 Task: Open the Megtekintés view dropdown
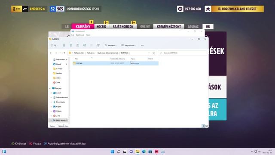pyautogui.click(x=128, y=45)
